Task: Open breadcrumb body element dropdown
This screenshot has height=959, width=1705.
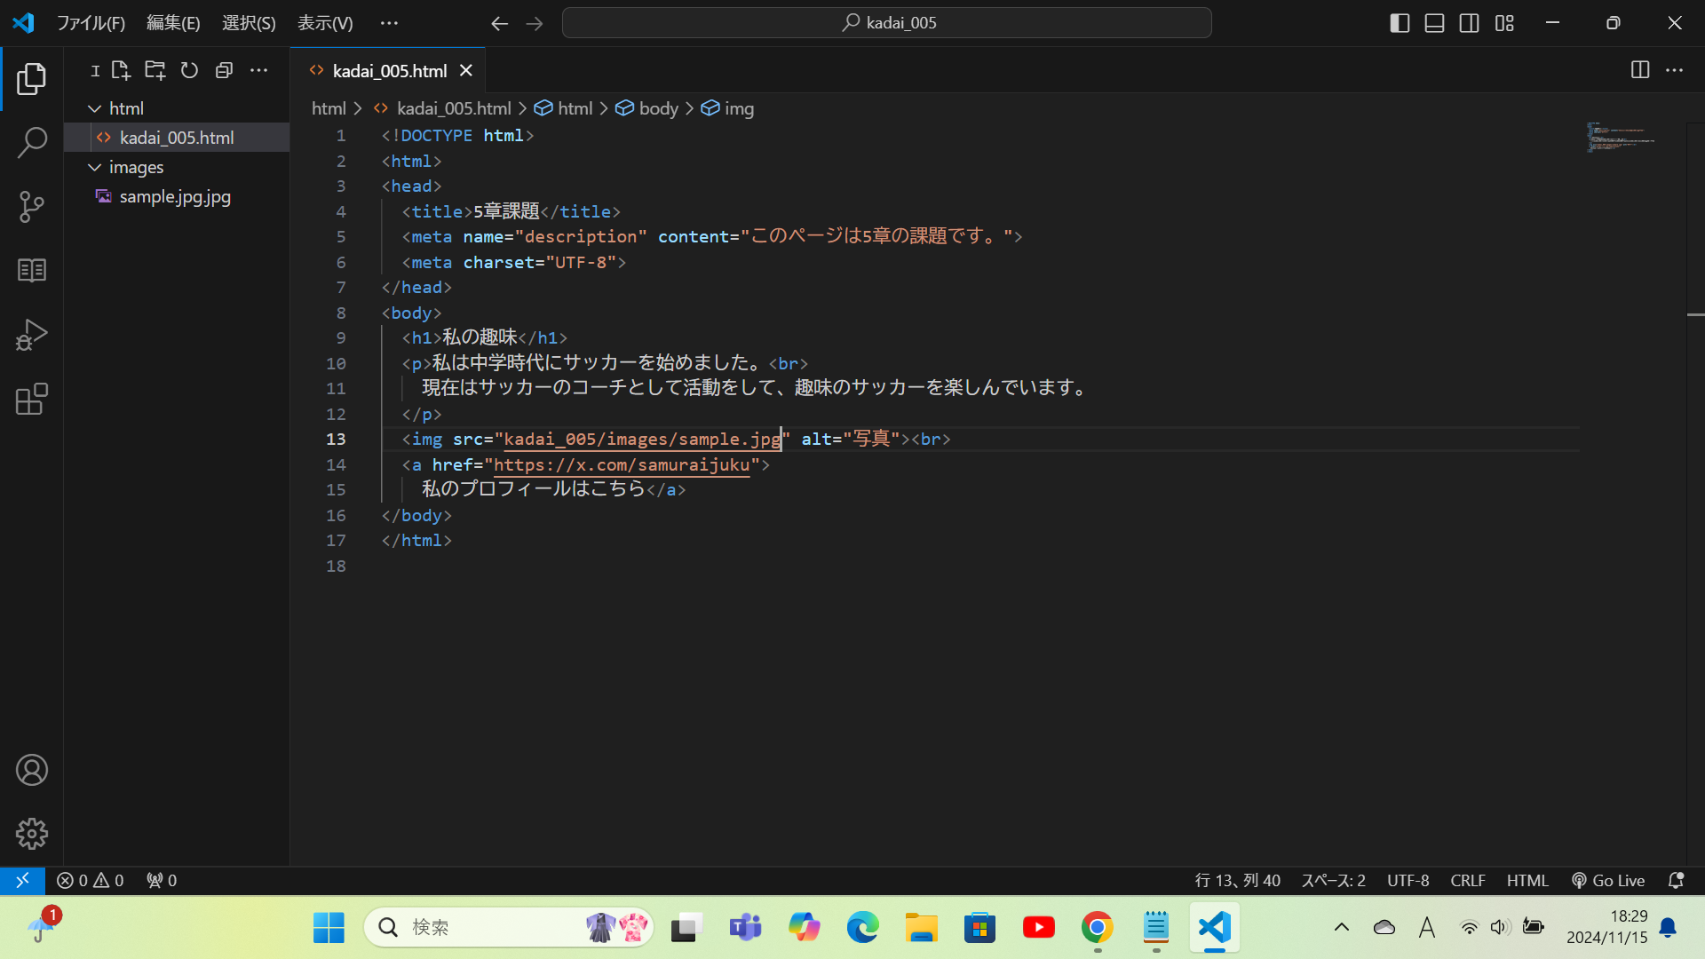Action: [x=647, y=108]
